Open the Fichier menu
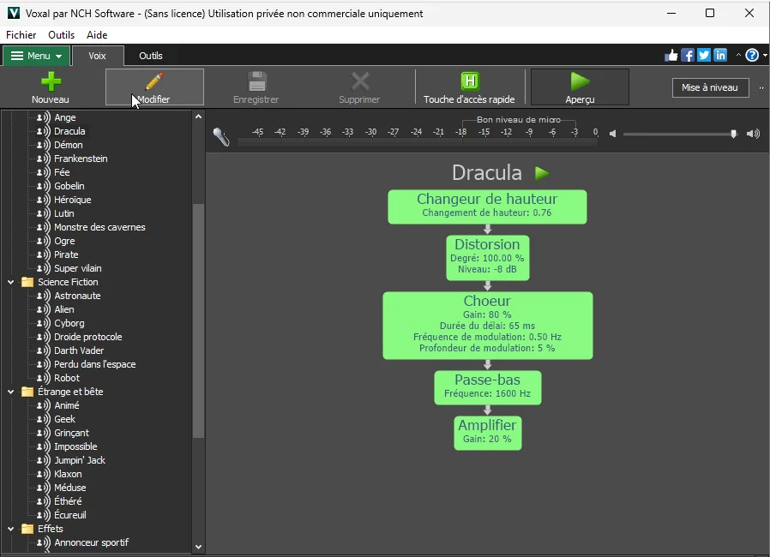The height and width of the screenshot is (557, 770). pos(21,35)
